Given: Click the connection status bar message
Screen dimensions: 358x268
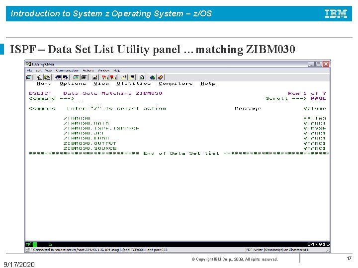Looking at the screenshot, I should [100, 250].
